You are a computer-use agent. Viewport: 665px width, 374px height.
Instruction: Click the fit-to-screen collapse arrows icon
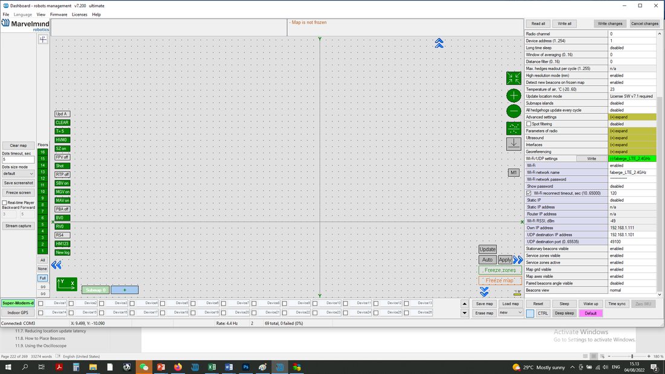click(514, 78)
